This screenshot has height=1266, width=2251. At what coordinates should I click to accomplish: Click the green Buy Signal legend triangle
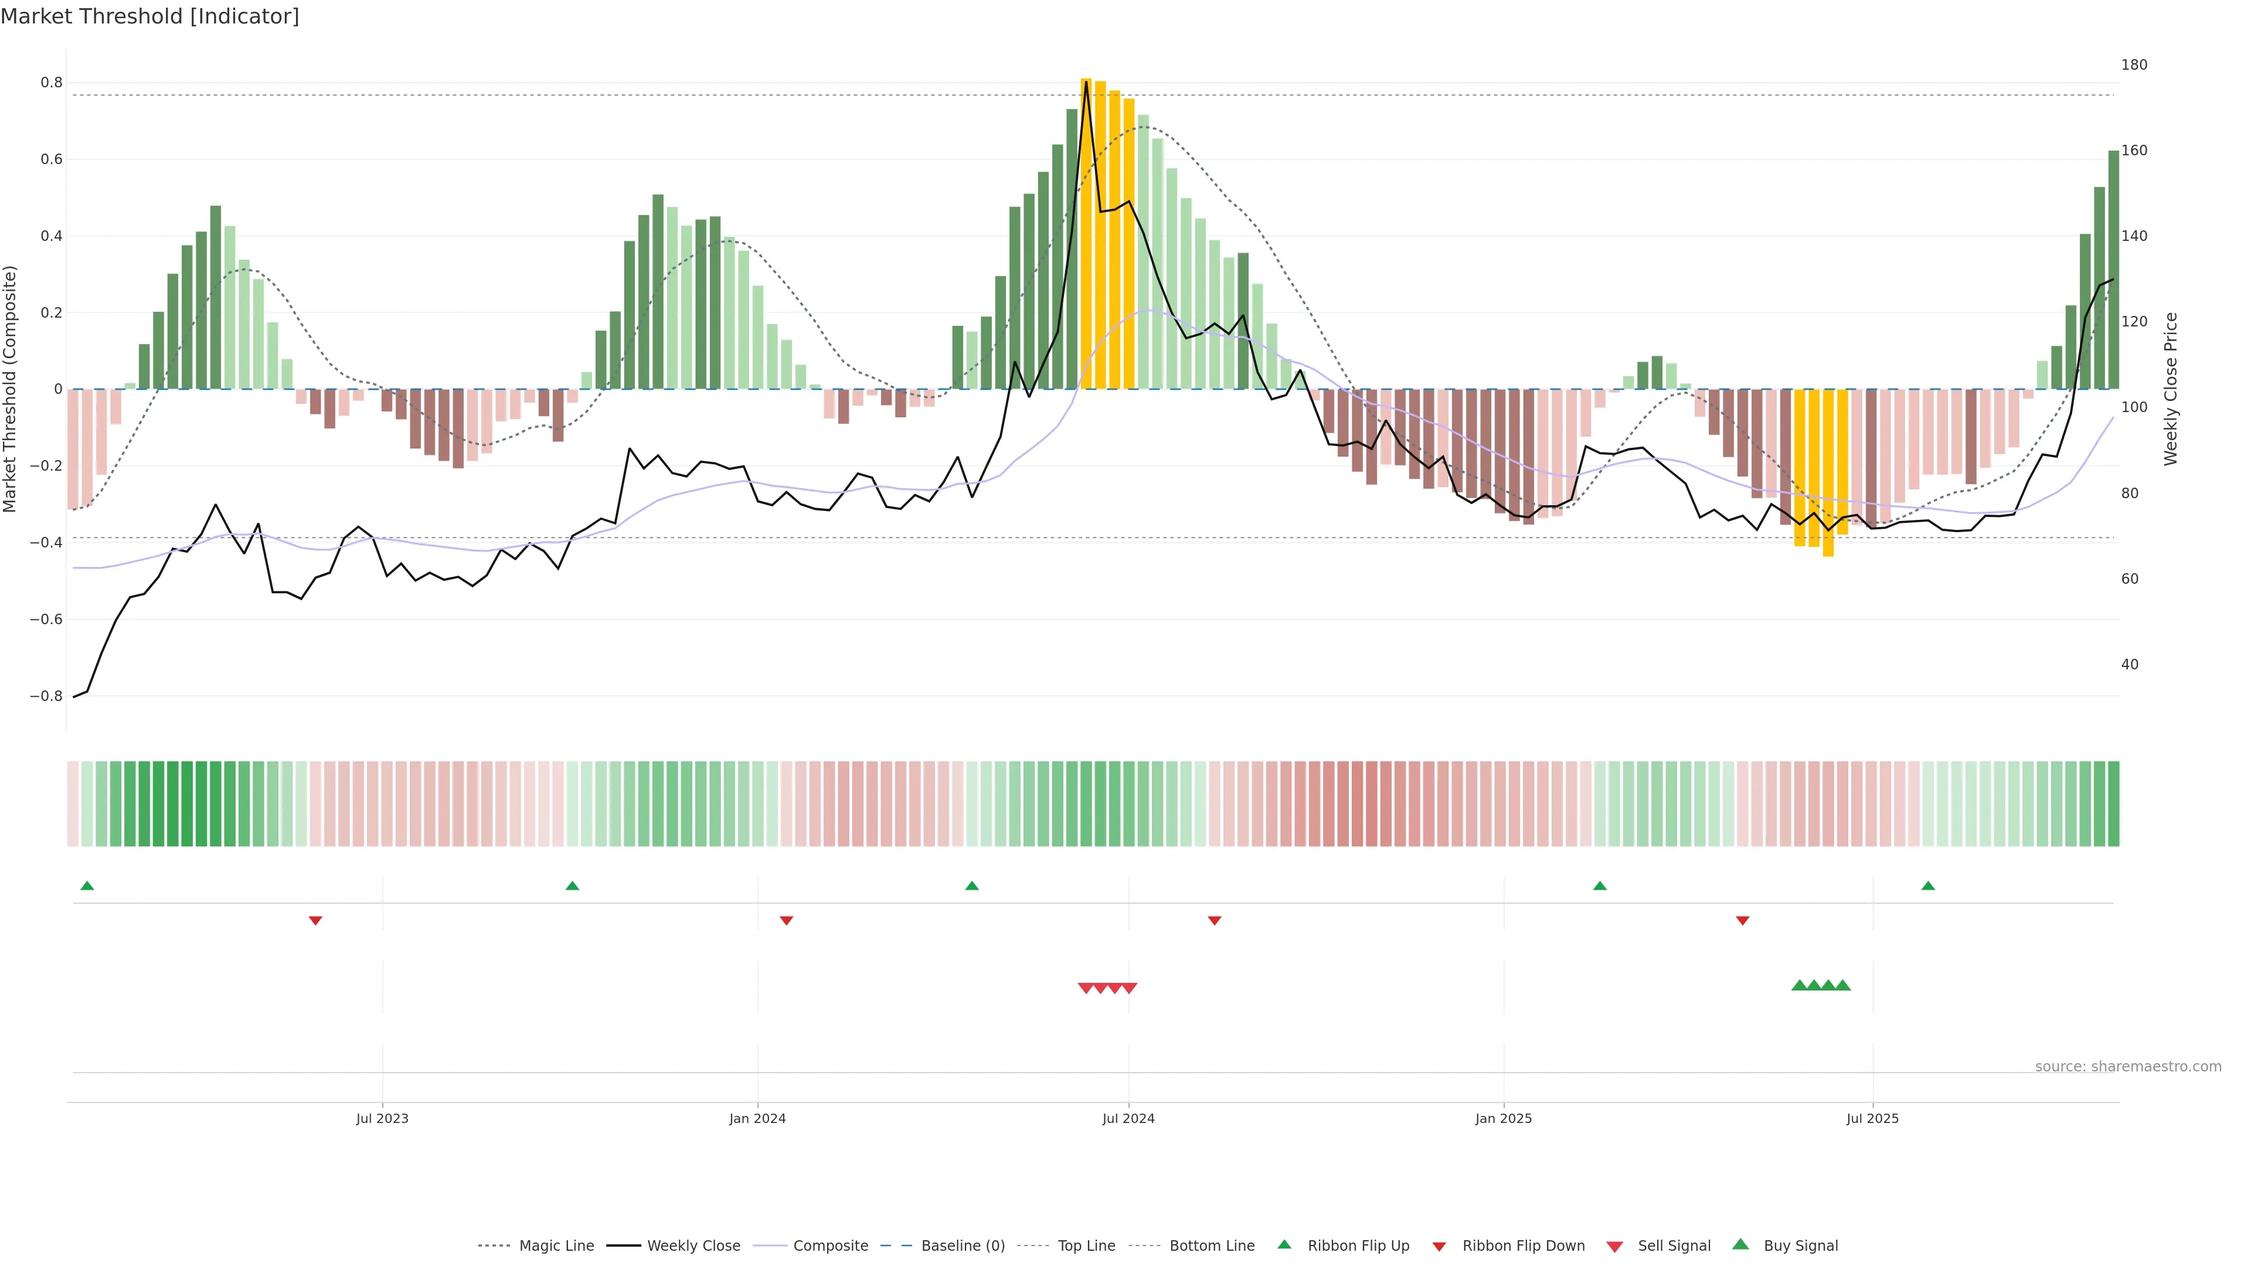point(1740,1244)
